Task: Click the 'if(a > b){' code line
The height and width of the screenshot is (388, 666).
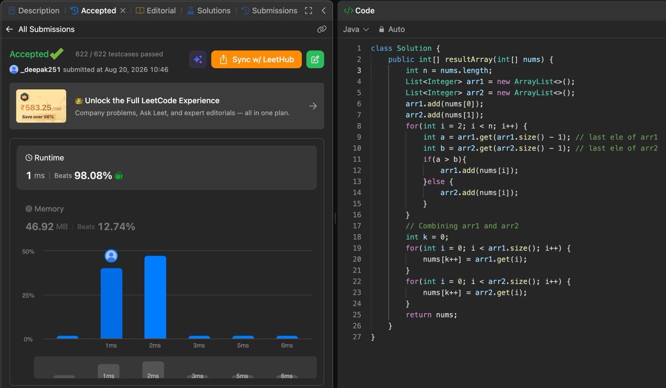Action: [x=445, y=160]
